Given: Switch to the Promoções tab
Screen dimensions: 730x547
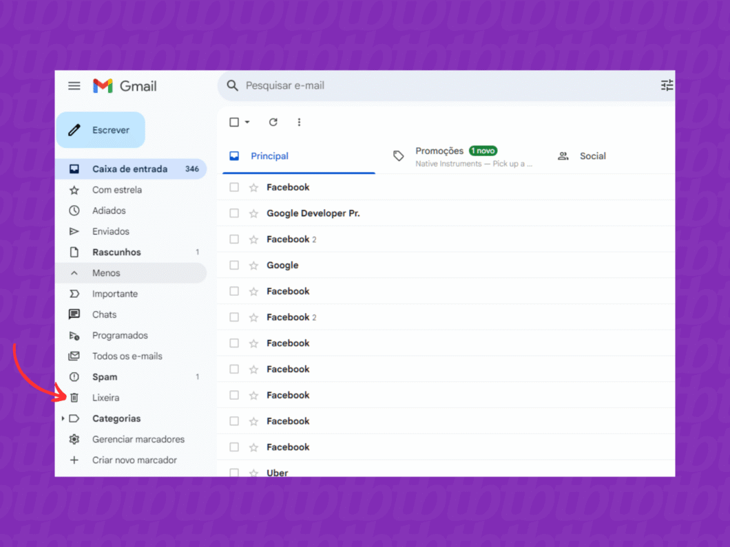Looking at the screenshot, I should tap(463, 156).
